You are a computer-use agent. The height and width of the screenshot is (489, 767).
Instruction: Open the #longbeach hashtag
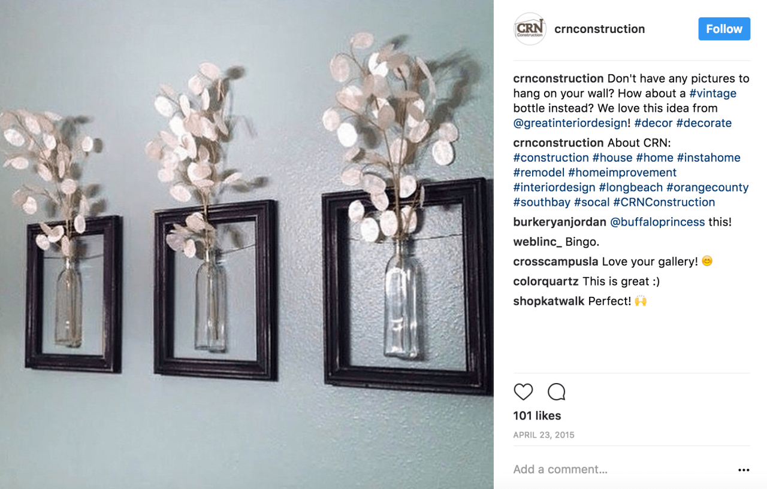630,187
